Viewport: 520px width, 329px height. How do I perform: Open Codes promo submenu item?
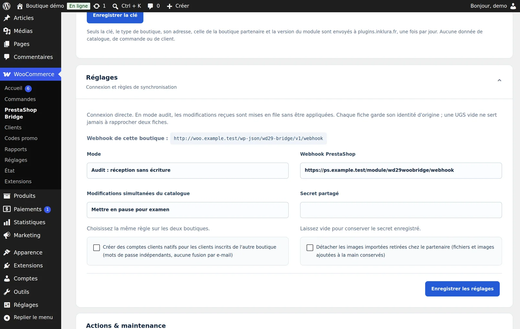[21, 138]
